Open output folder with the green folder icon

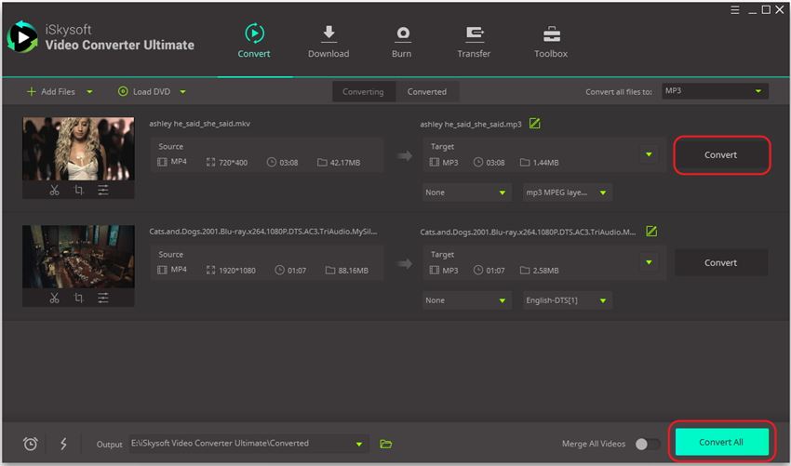point(386,444)
